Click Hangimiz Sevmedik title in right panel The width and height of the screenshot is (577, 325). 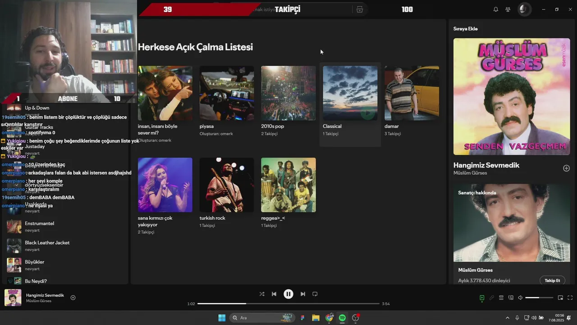(x=486, y=165)
